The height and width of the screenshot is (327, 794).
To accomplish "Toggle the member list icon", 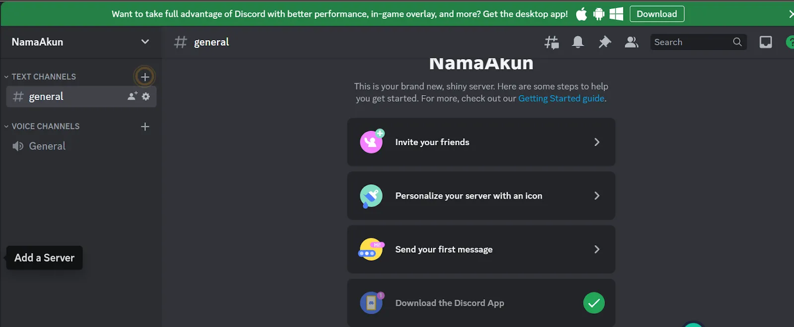I will click(631, 43).
